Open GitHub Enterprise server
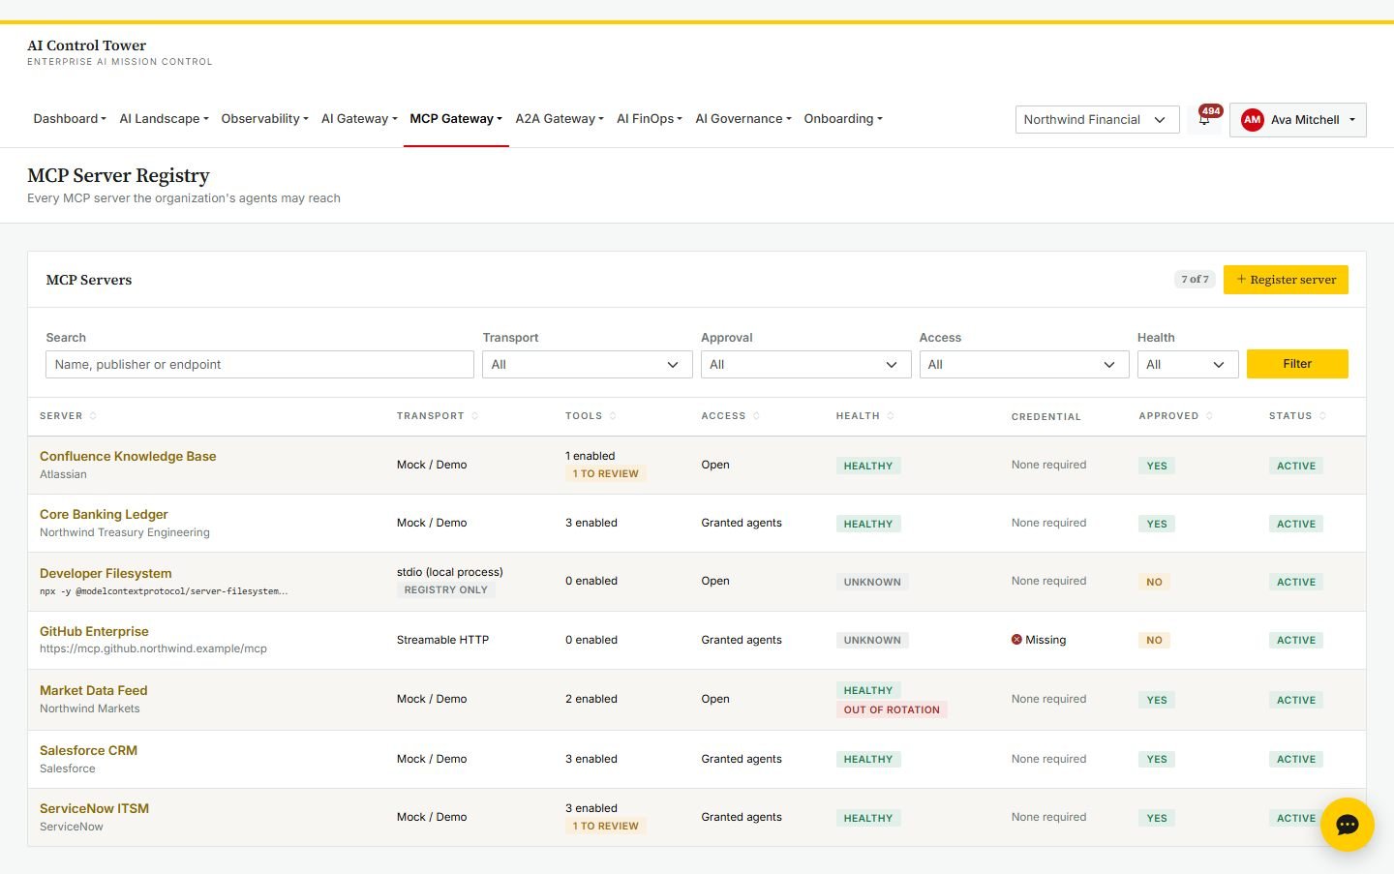This screenshot has width=1394, height=874. pyautogui.click(x=94, y=631)
